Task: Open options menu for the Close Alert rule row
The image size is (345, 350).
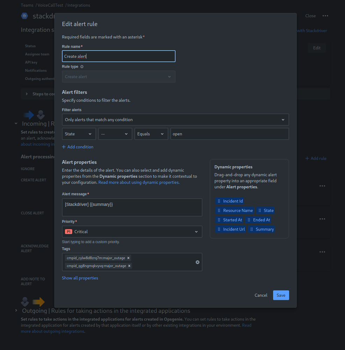Action: click(322, 219)
